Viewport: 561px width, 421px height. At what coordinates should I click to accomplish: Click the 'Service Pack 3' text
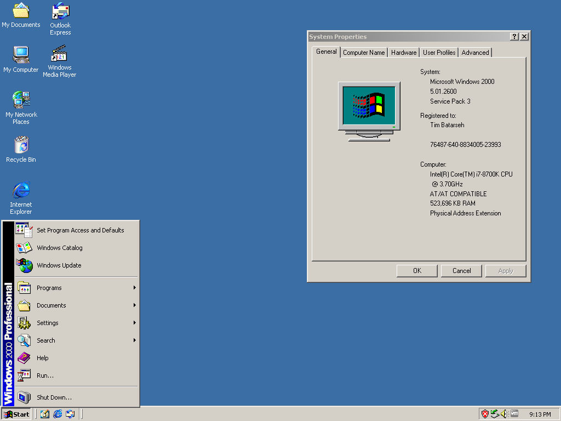pyautogui.click(x=450, y=101)
